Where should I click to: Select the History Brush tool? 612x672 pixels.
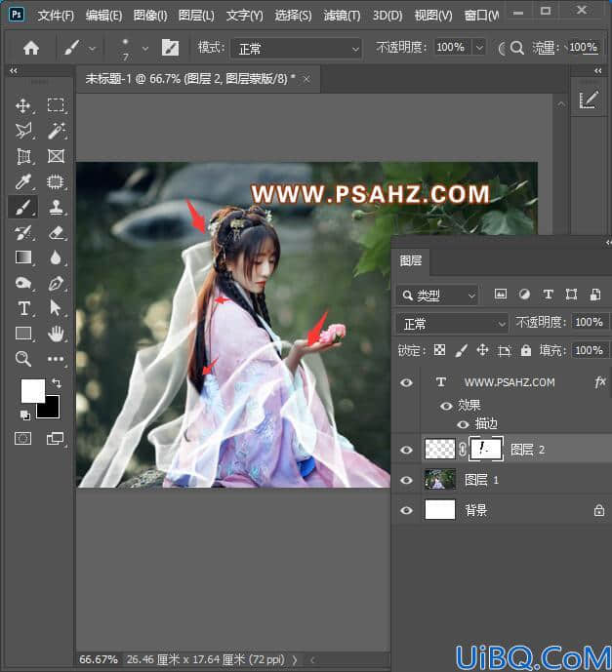tap(23, 233)
